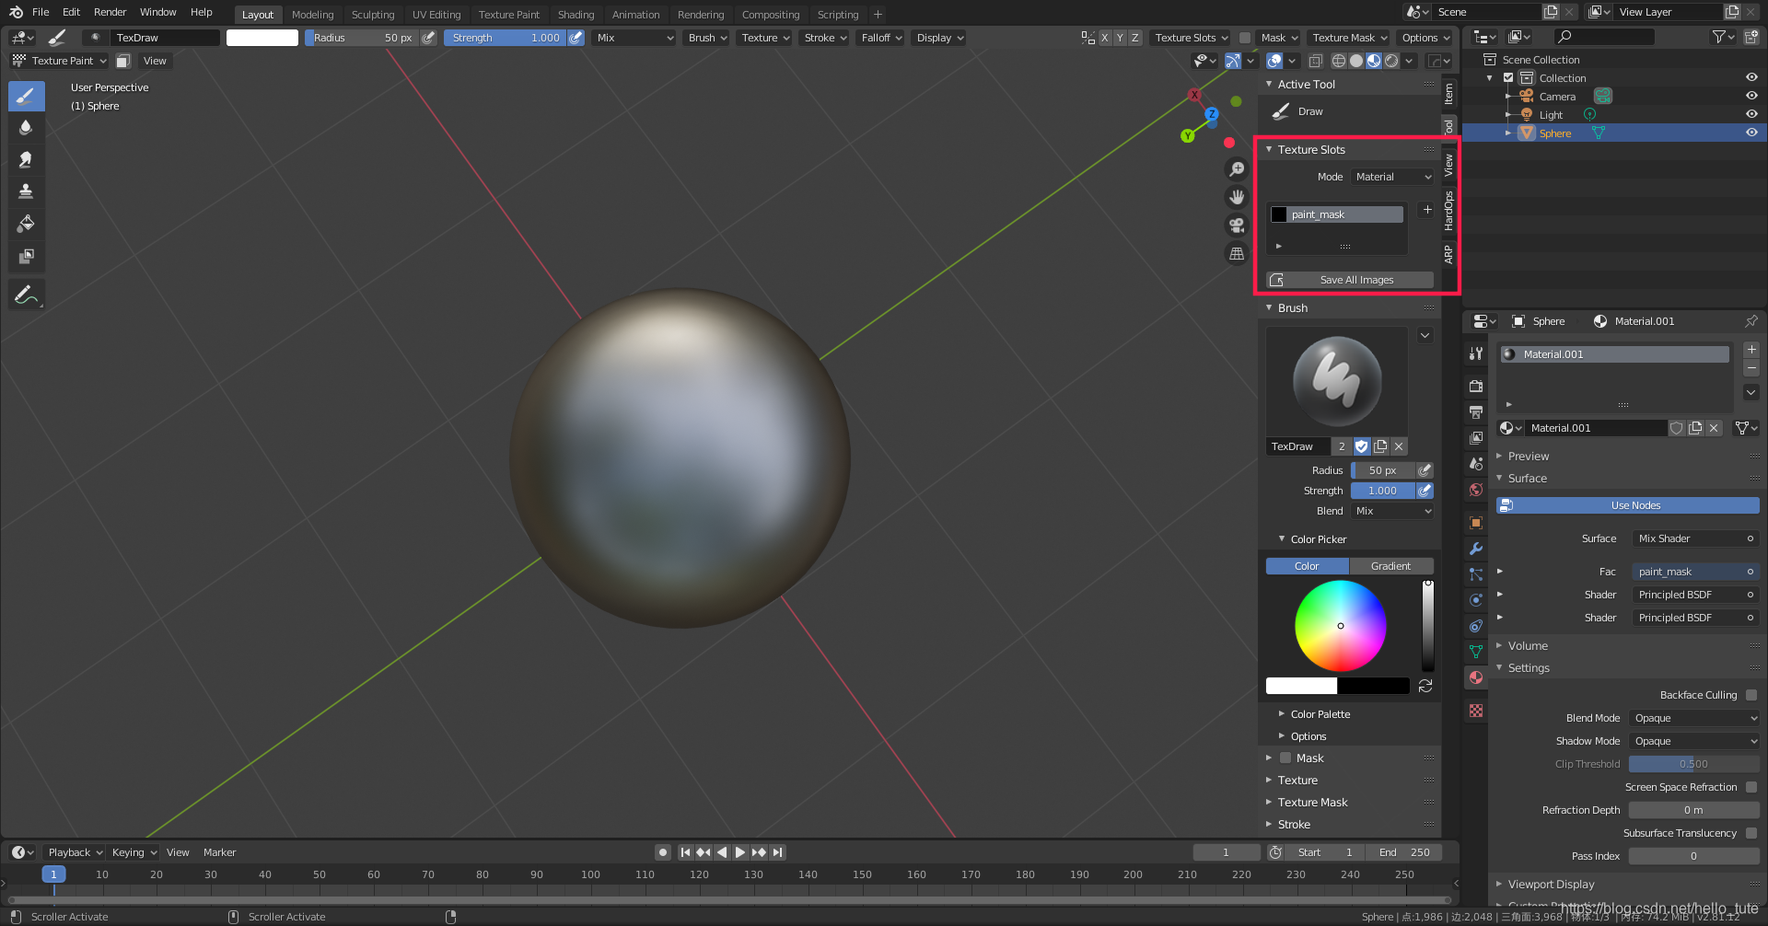
Task: Open Mix blend dropdown in header
Action: click(634, 38)
